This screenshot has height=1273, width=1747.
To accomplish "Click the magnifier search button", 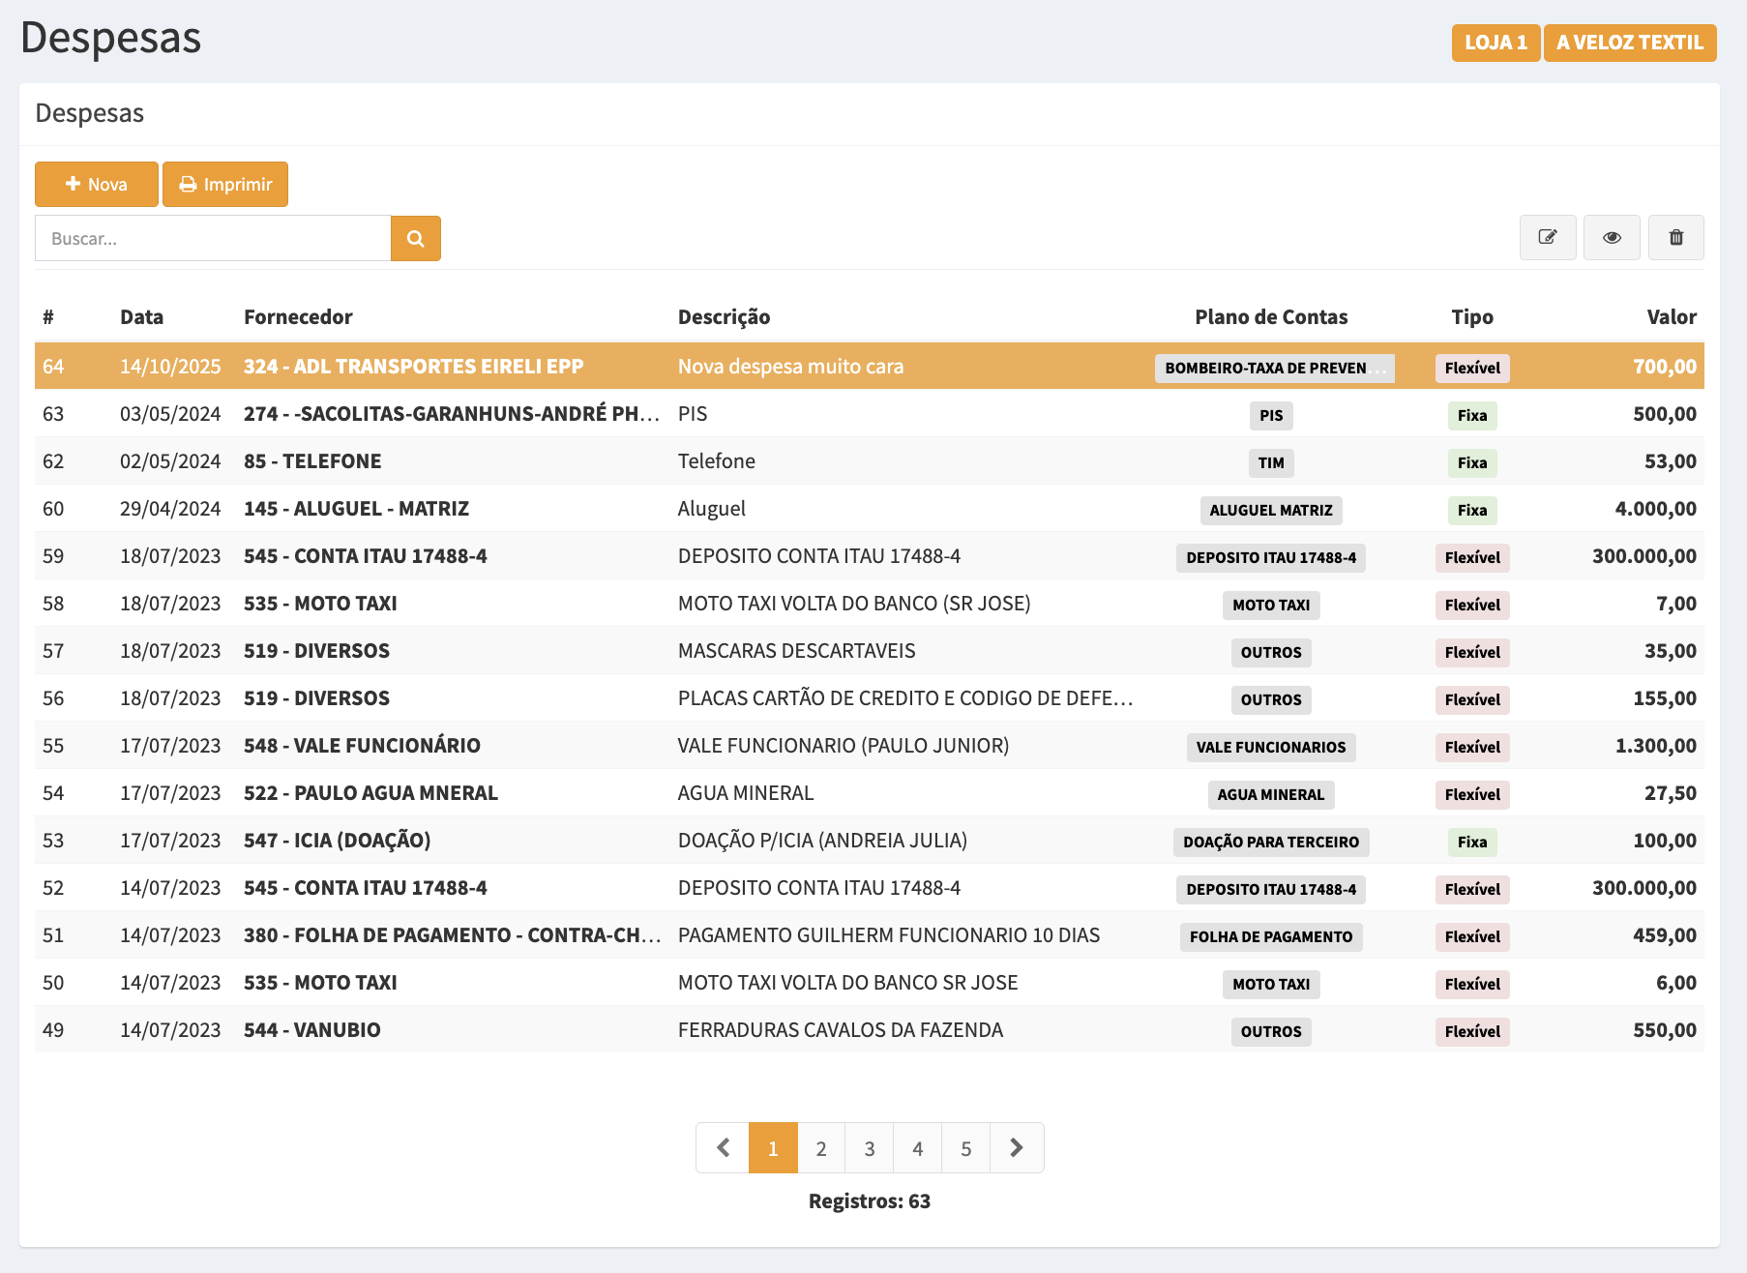I will click(416, 239).
